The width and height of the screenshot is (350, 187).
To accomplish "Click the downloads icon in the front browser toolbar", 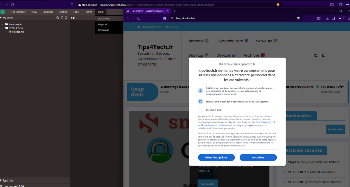I will tap(328, 18).
